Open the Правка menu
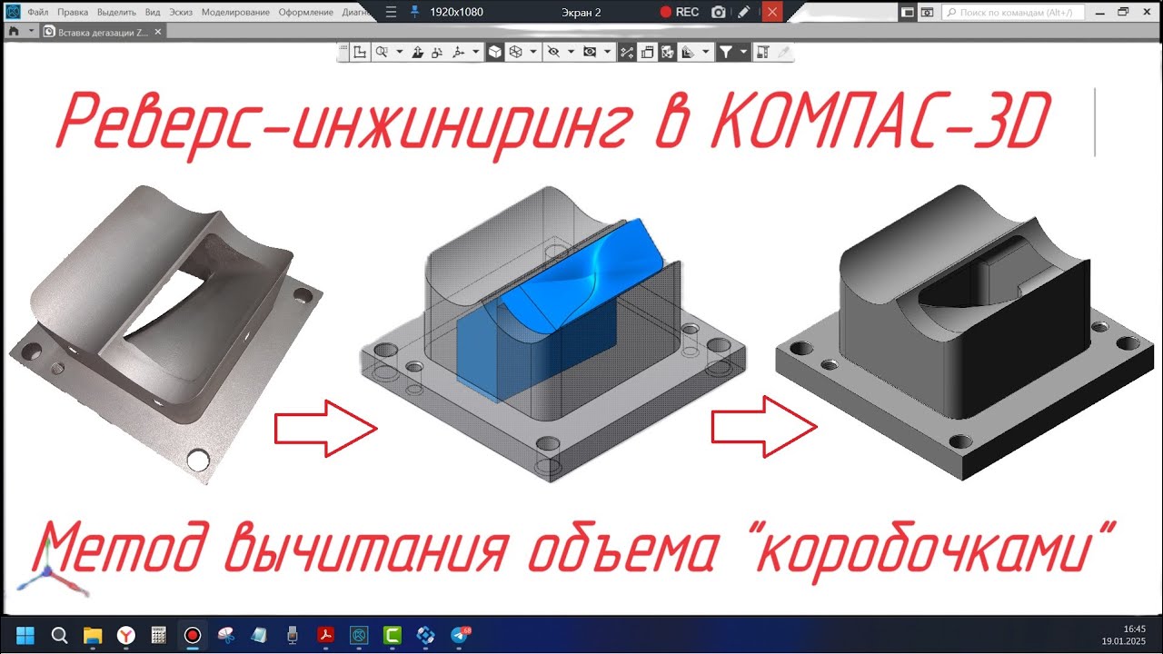The width and height of the screenshot is (1163, 654). pyautogui.click(x=73, y=13)
